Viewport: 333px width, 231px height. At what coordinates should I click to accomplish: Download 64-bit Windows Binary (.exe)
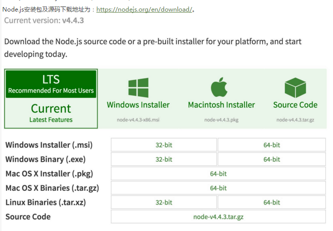272,159
